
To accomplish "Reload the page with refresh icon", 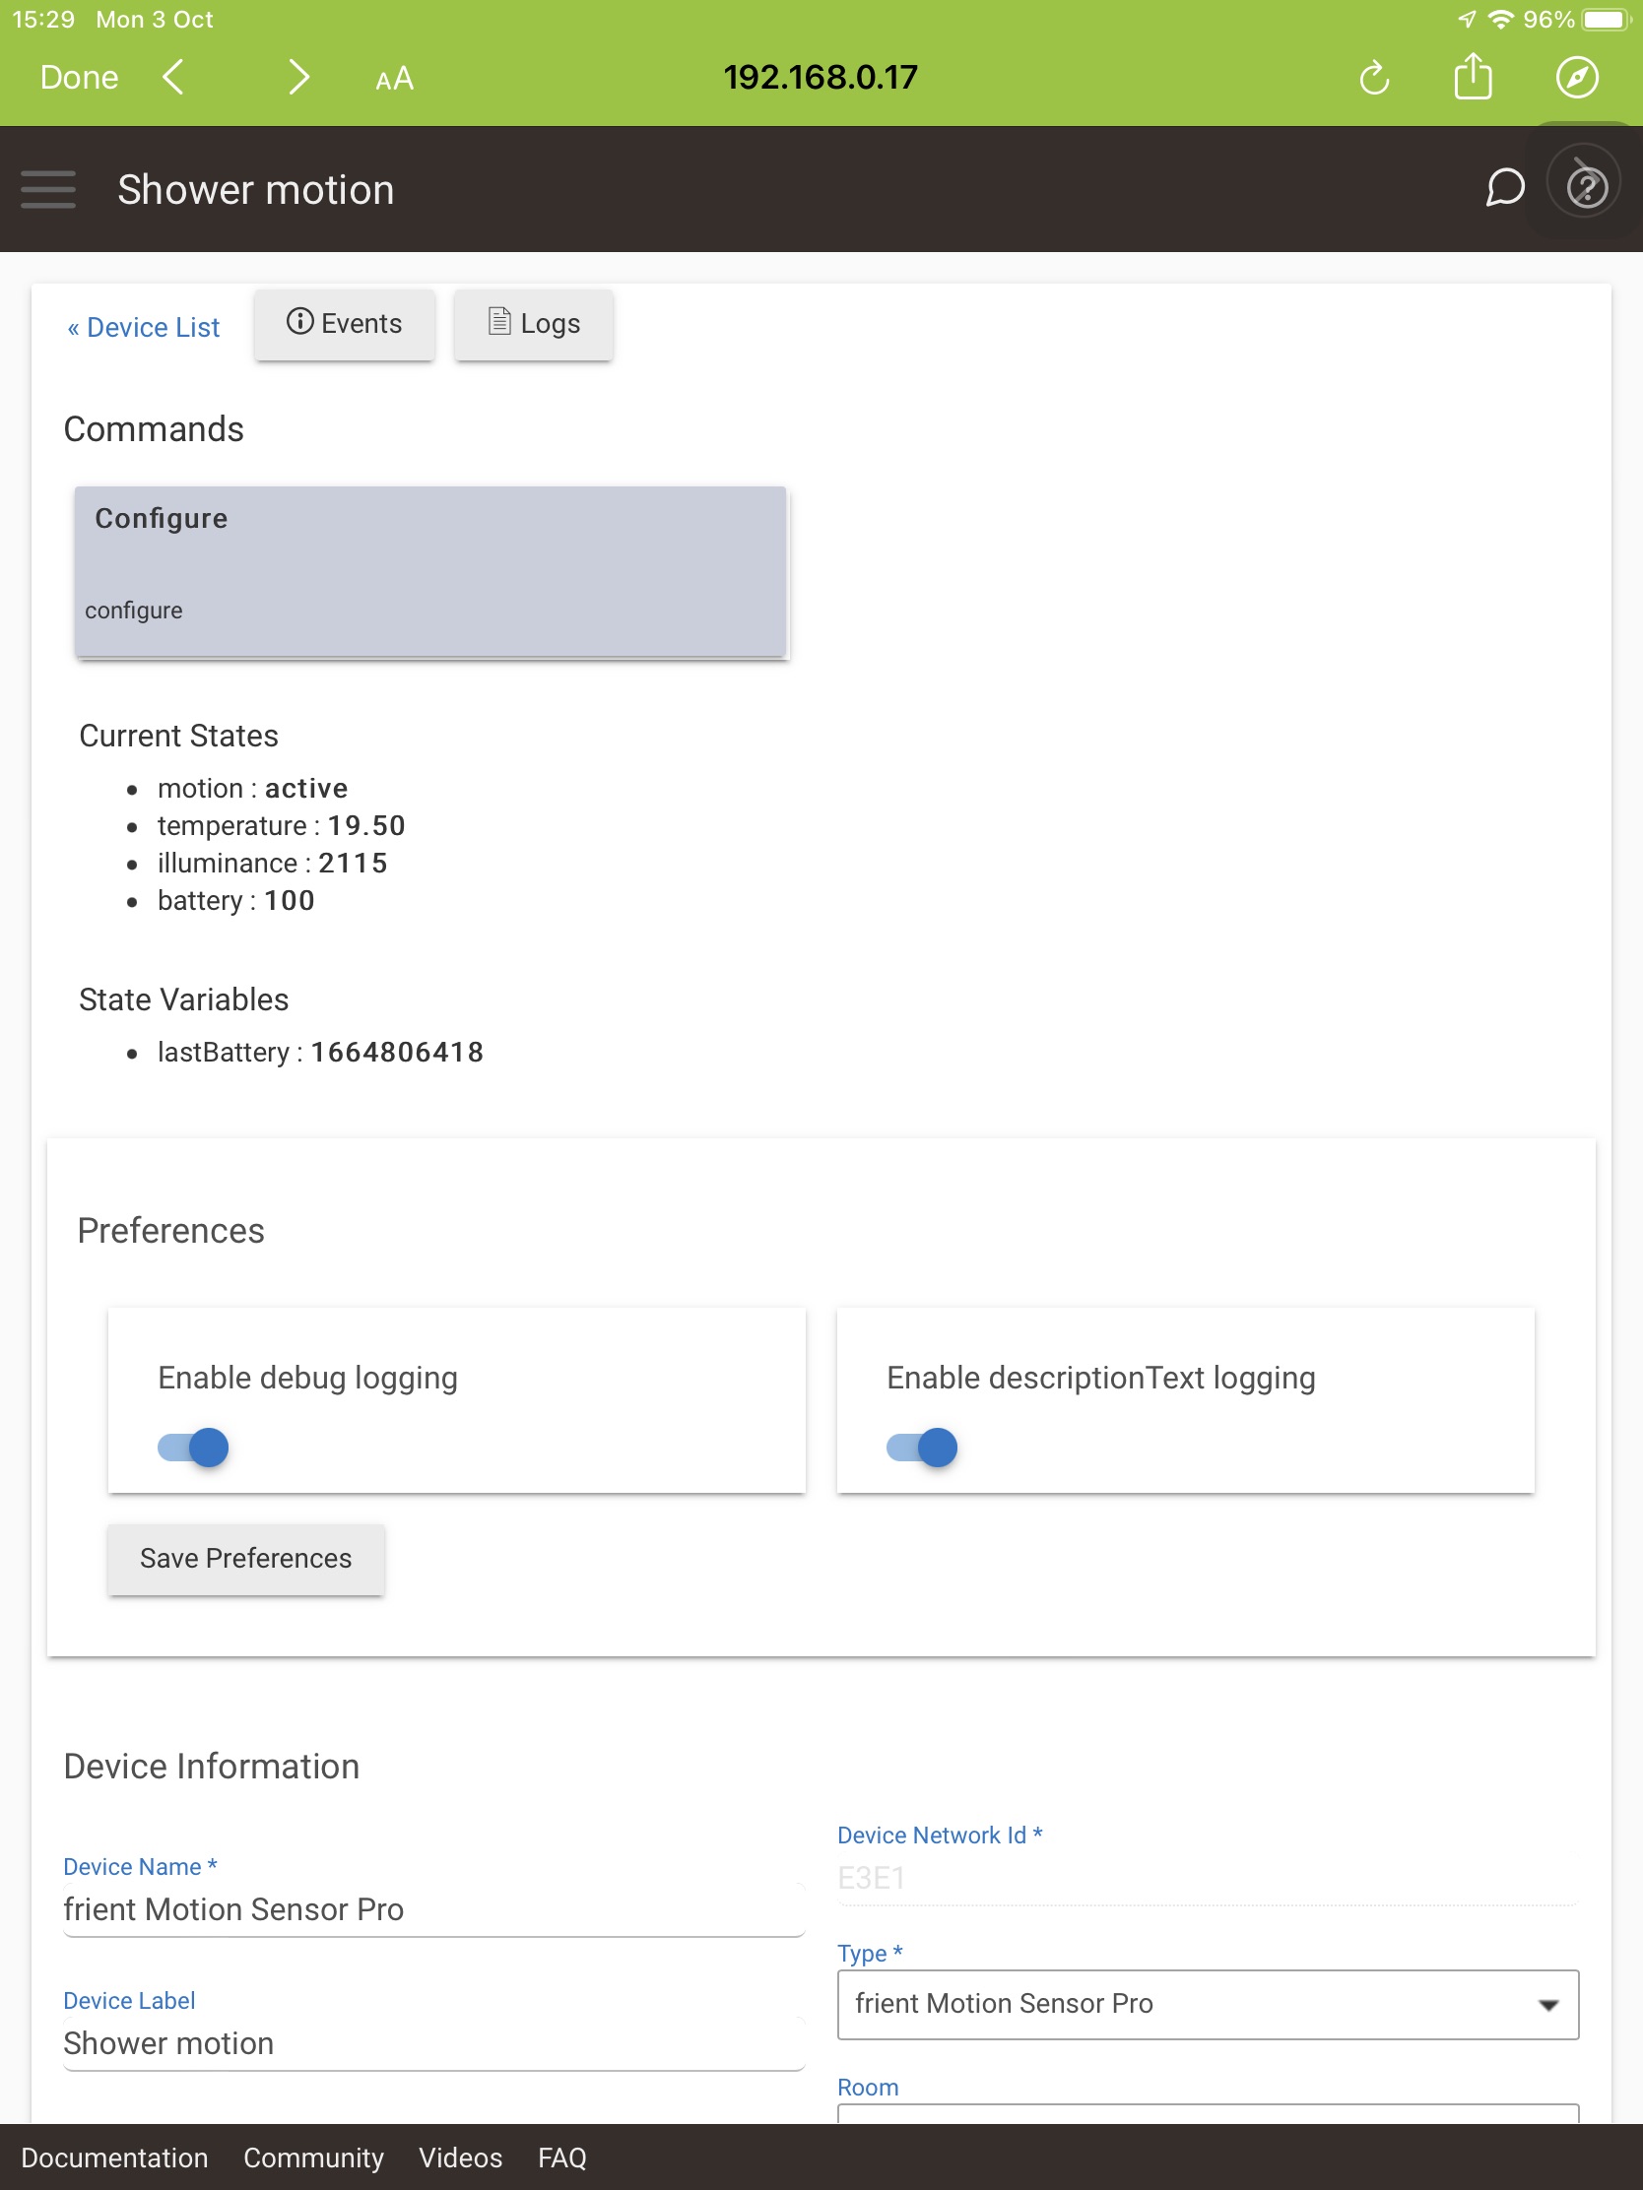I will point(1373,77).
